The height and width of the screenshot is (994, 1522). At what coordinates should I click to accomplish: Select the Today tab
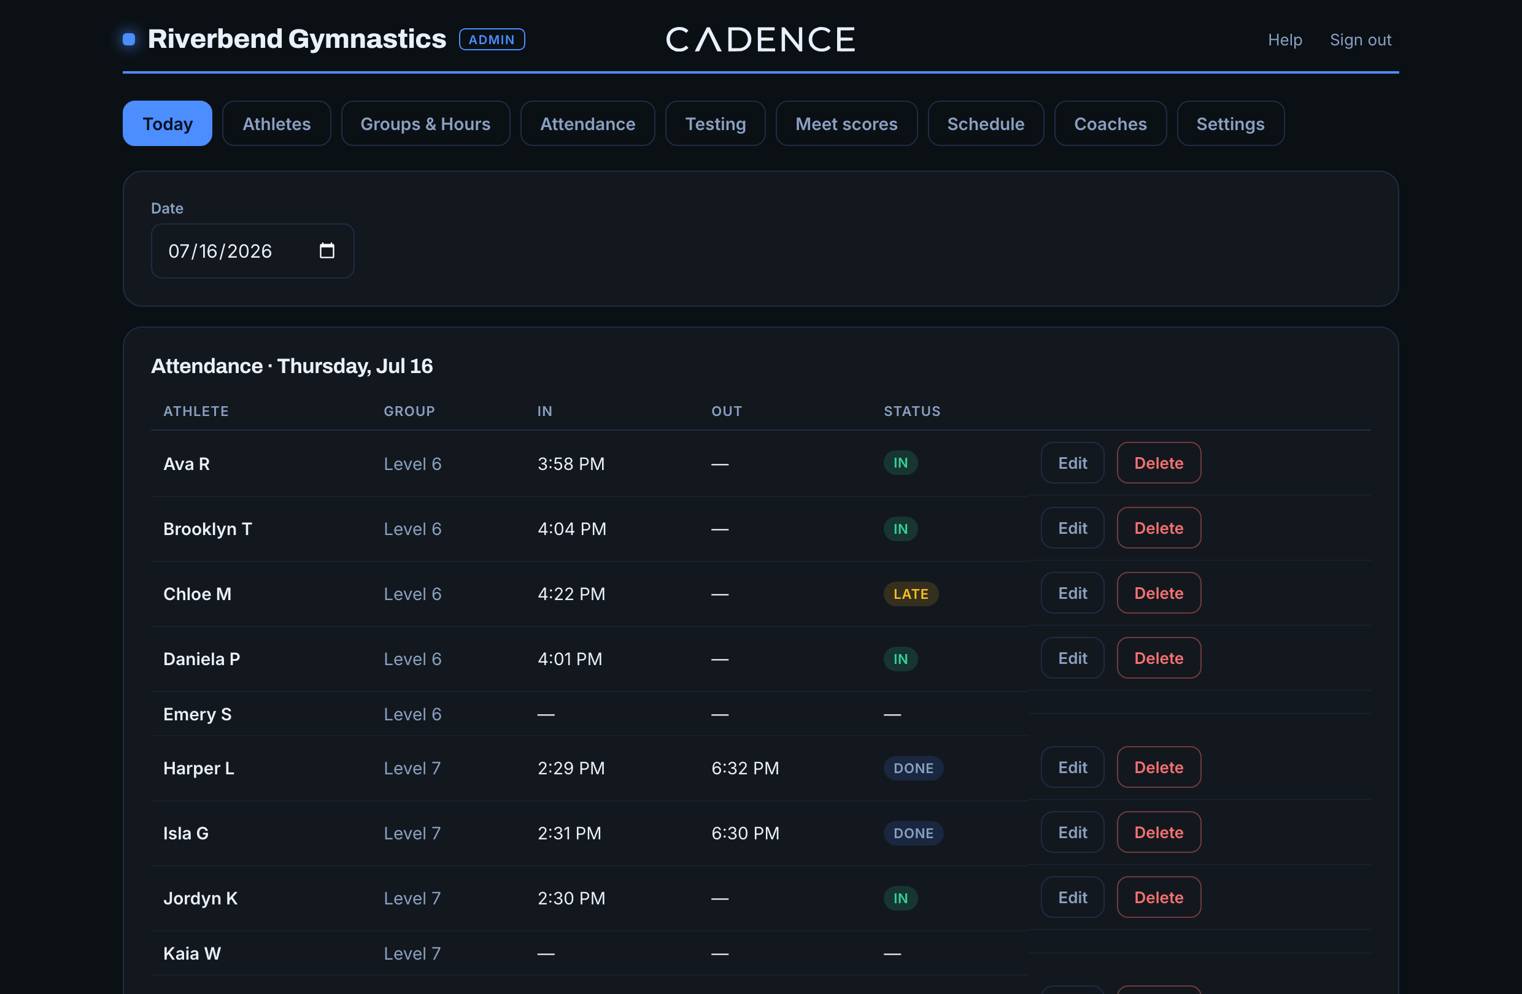click(x=168, y=123)
